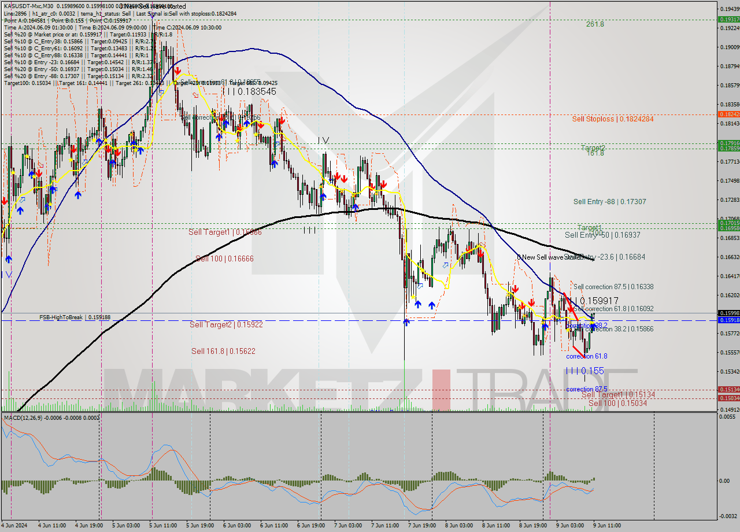Select the 8 Jun 11:00 time axis label

(496, 526)
